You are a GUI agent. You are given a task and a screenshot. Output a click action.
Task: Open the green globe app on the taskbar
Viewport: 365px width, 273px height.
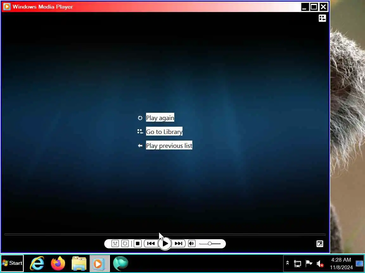[x=121, y=263]
